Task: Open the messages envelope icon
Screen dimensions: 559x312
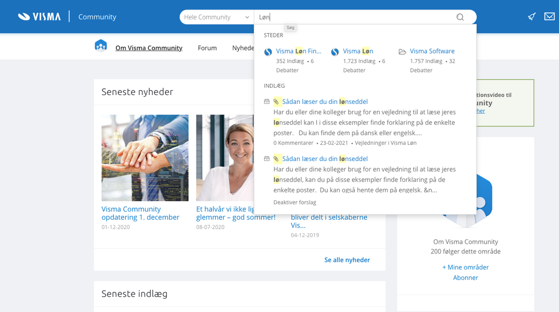Action: [549, 16]
